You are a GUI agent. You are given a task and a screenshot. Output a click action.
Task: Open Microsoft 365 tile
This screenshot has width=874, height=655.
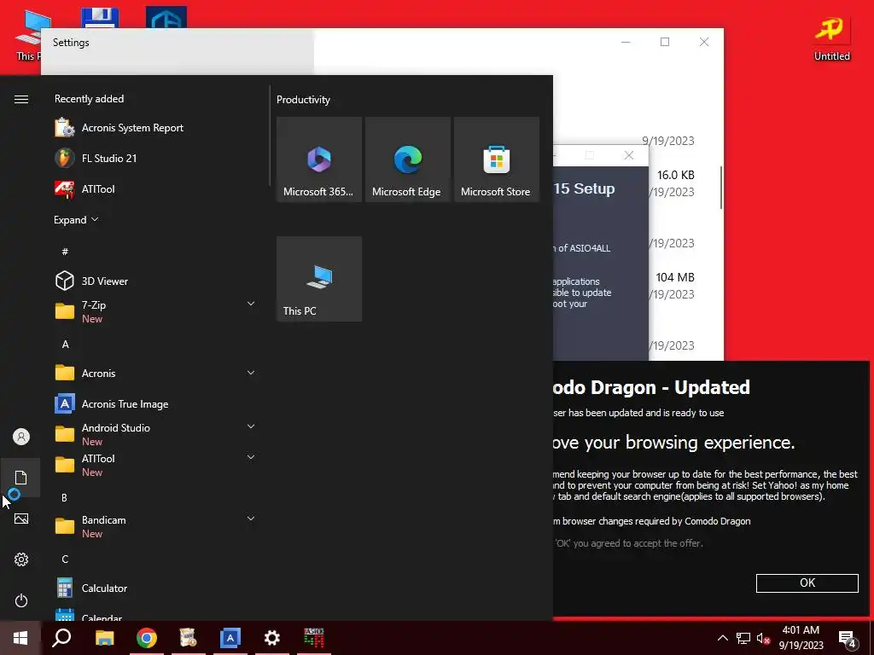[x=319, y=159]
